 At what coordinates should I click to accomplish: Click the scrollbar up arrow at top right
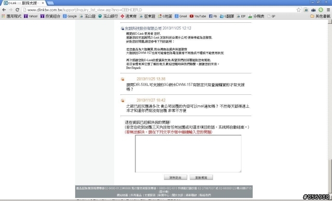(x=330, y=22)
